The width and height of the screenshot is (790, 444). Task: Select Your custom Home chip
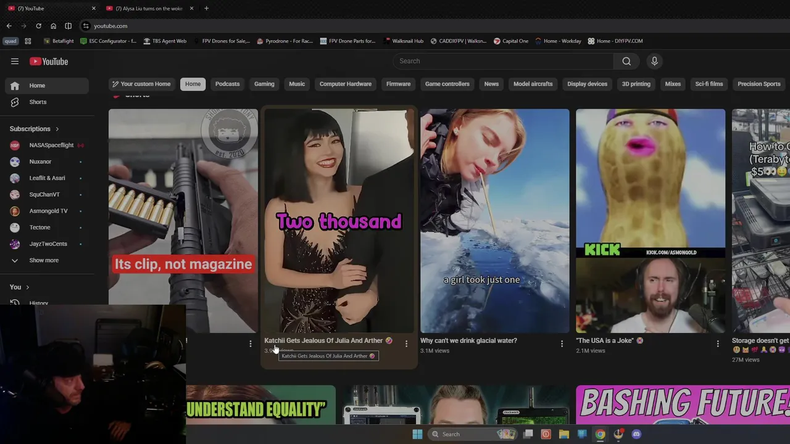[x=141, y=84]
